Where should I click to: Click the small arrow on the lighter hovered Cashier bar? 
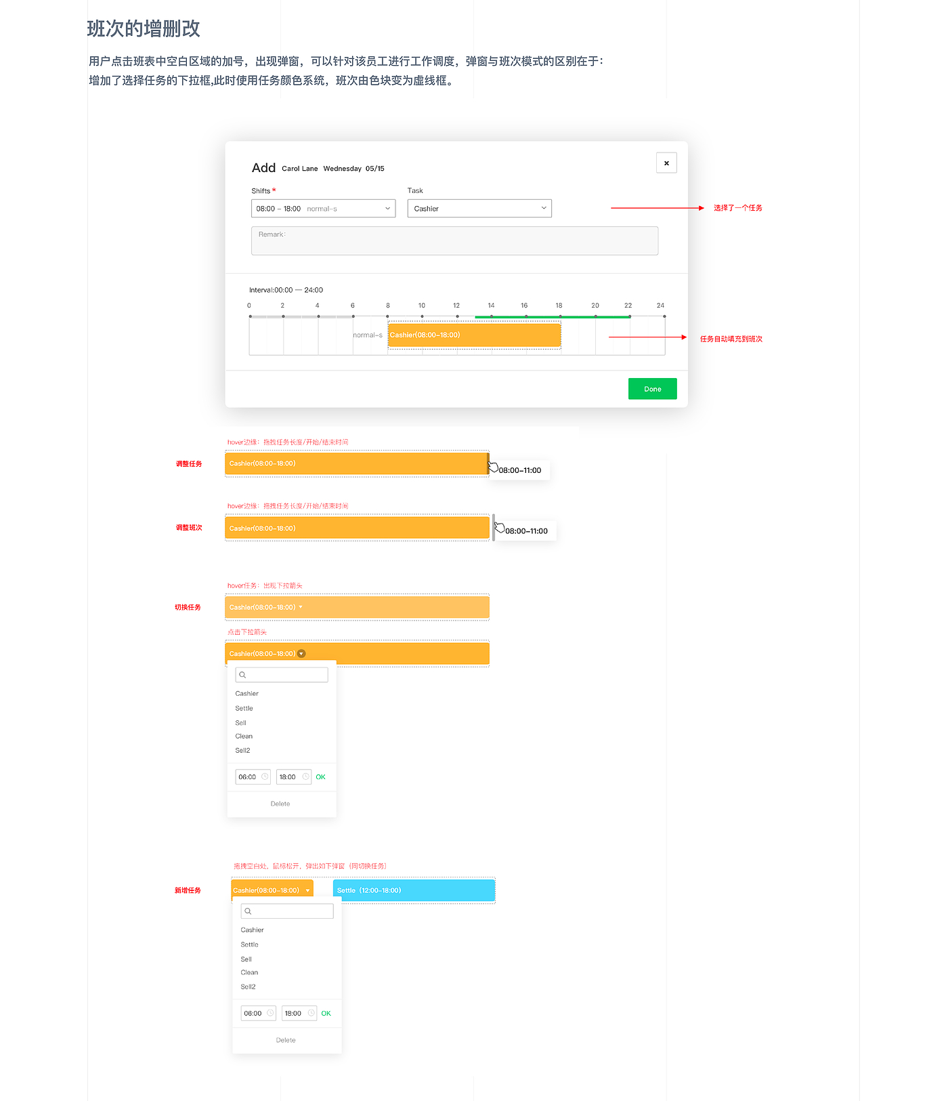coord(301,607)
